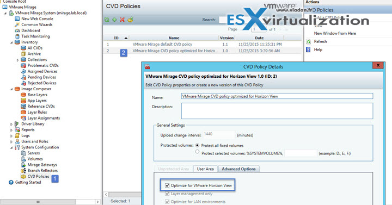392x205 pixels.
Task: Click selected volumes text field
Action: pyautogui.click(x=301, y=153)
